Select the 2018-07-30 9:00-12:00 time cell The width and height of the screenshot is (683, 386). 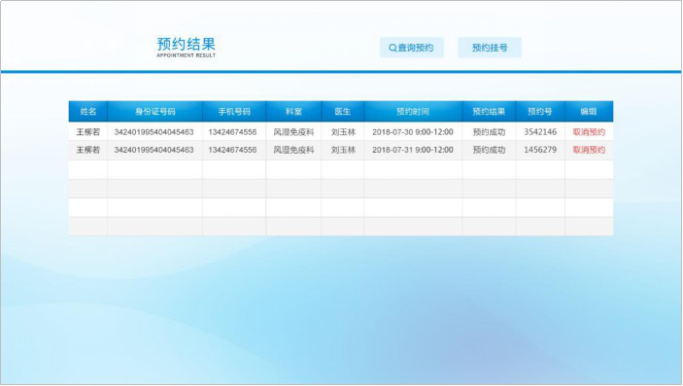[413, 132]
